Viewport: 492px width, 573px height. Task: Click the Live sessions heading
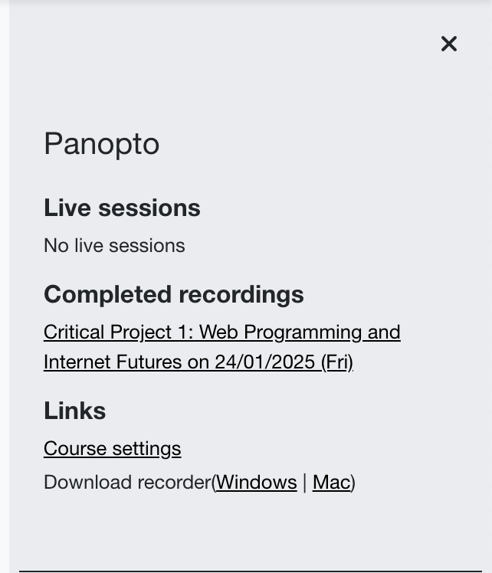(122, 208)
